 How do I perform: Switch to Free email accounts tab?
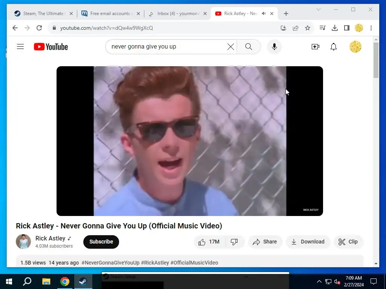[110, 14]
